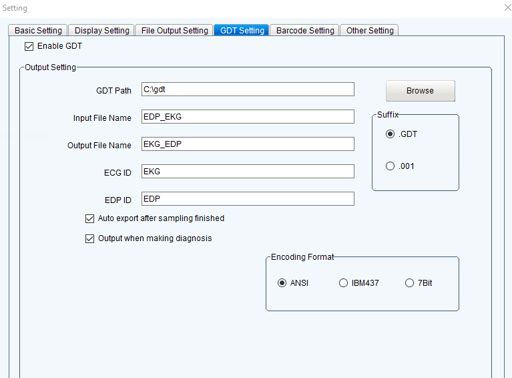Image resolution: width=512 pixels, height=378 pixels.
Task: Select the GDT Setting tab
Action: point(242,31)
